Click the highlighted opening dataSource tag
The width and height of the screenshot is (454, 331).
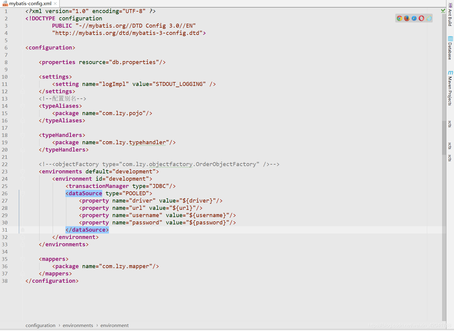pyautogui.click(x=84, y=193)
